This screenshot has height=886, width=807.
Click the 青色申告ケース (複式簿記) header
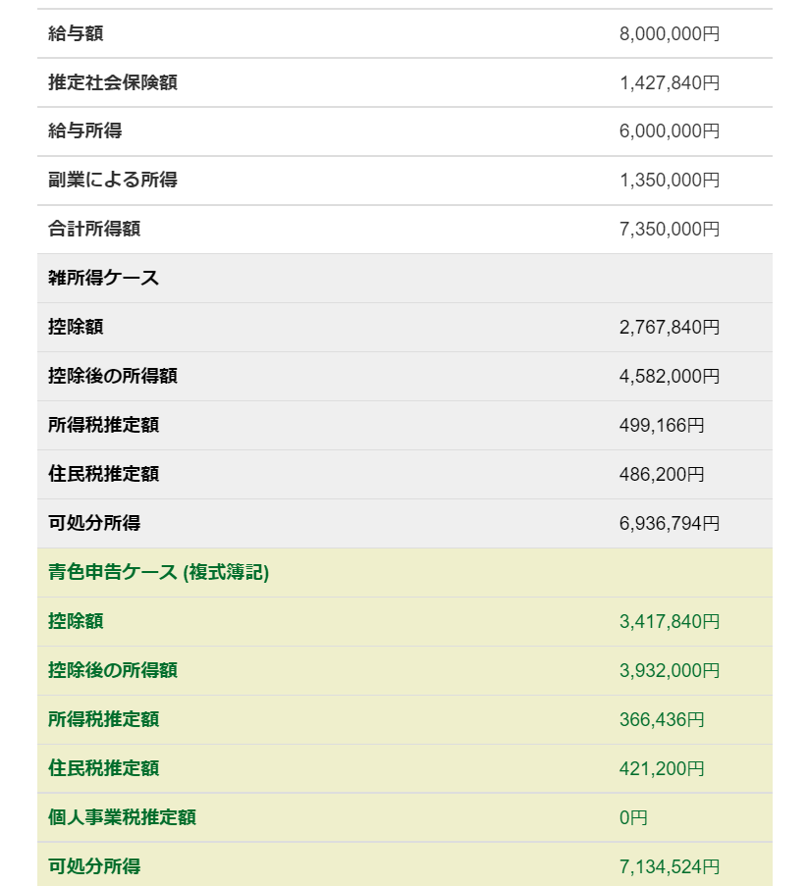[x=158, y=573]
